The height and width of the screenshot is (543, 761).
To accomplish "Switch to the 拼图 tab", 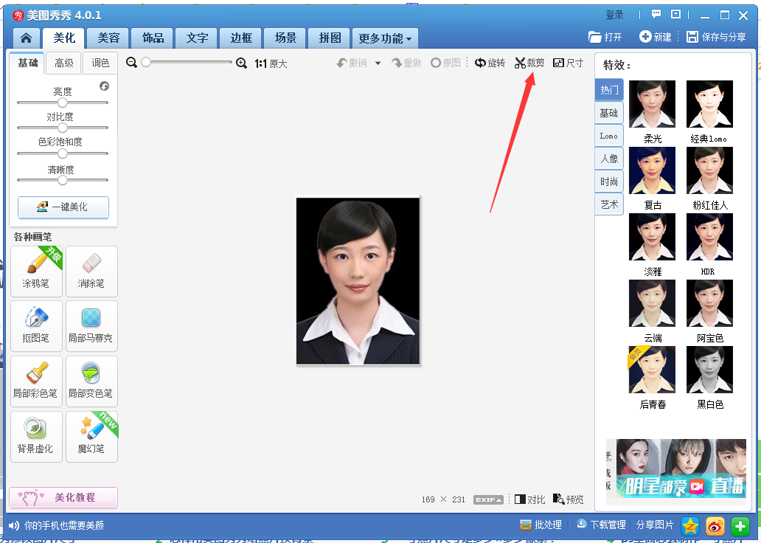I will click(330, 38).
